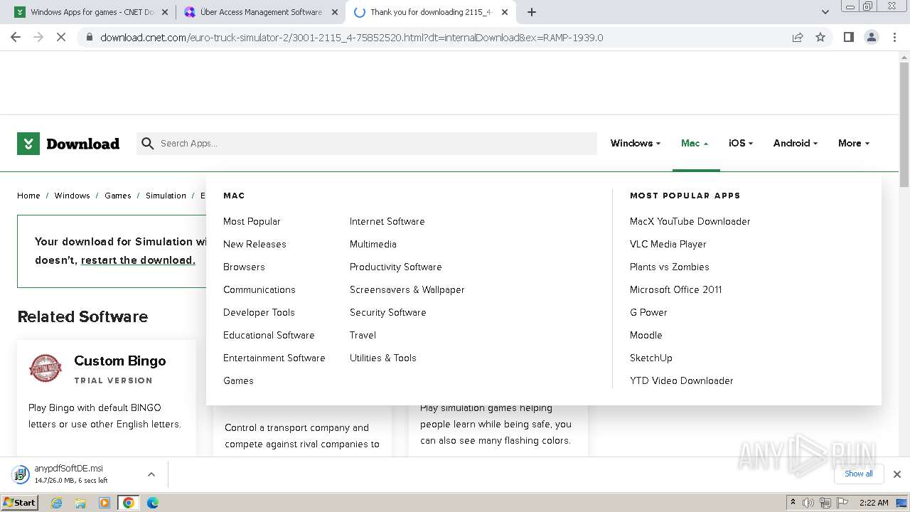Click the Chrome taskbar icon
The height and width of the screenshot is (512, 910).
[x=129, y=503]
